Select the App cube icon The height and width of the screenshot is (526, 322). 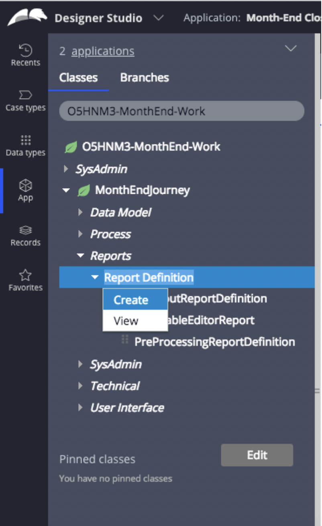pyautogui.click(x=25, y=185)
